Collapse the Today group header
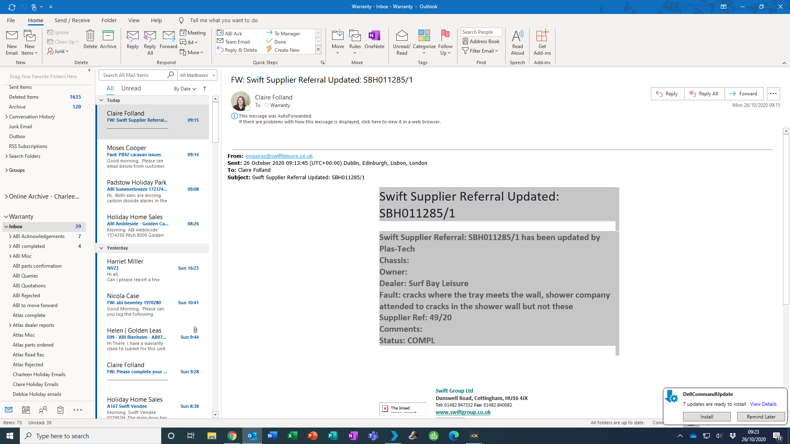The height and width of the screenshot is (444, 790). tap(101, 100)
